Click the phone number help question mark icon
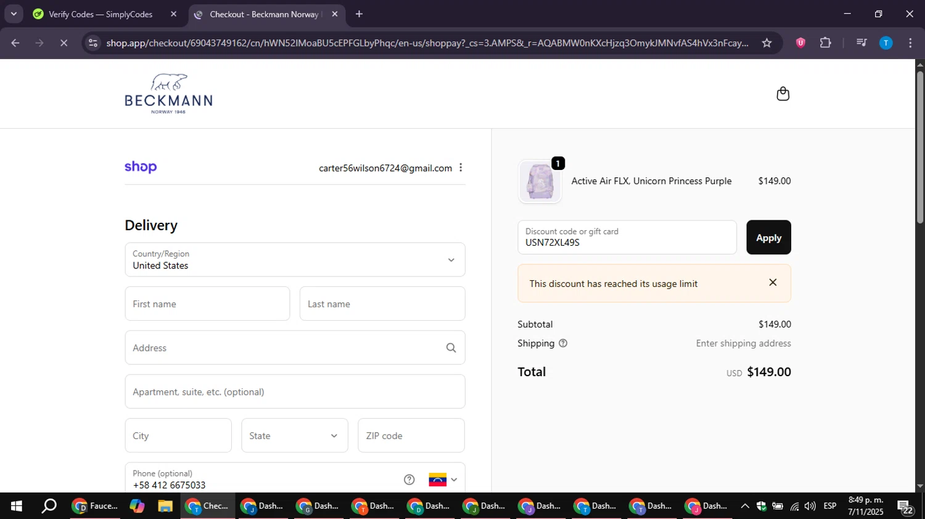This screenshot has width=925, height=519. pyautogui.click(x=409, y=480)
